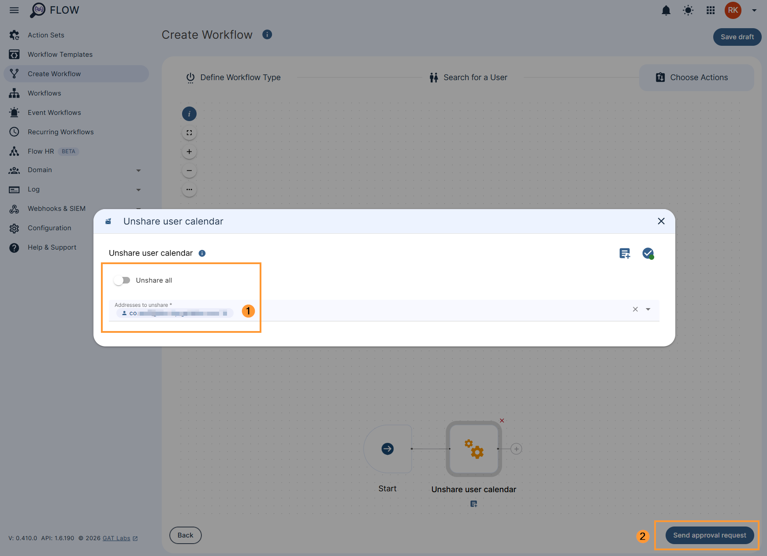Click the add-note icon in the dialog

pos(624,253)
